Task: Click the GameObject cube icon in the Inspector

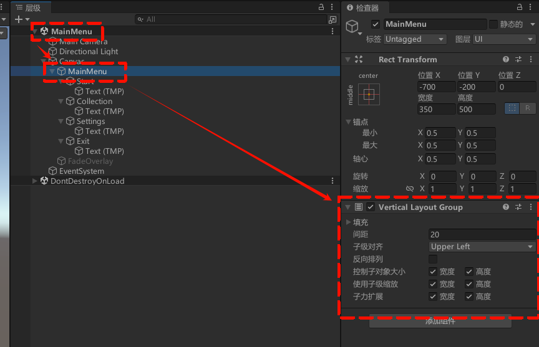Action: [x=352, y=26]
